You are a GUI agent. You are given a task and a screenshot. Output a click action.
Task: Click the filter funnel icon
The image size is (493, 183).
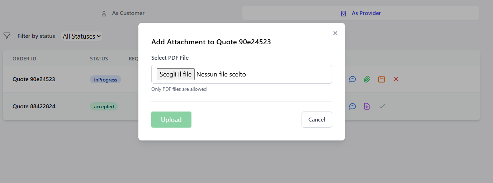pos(7,36)
